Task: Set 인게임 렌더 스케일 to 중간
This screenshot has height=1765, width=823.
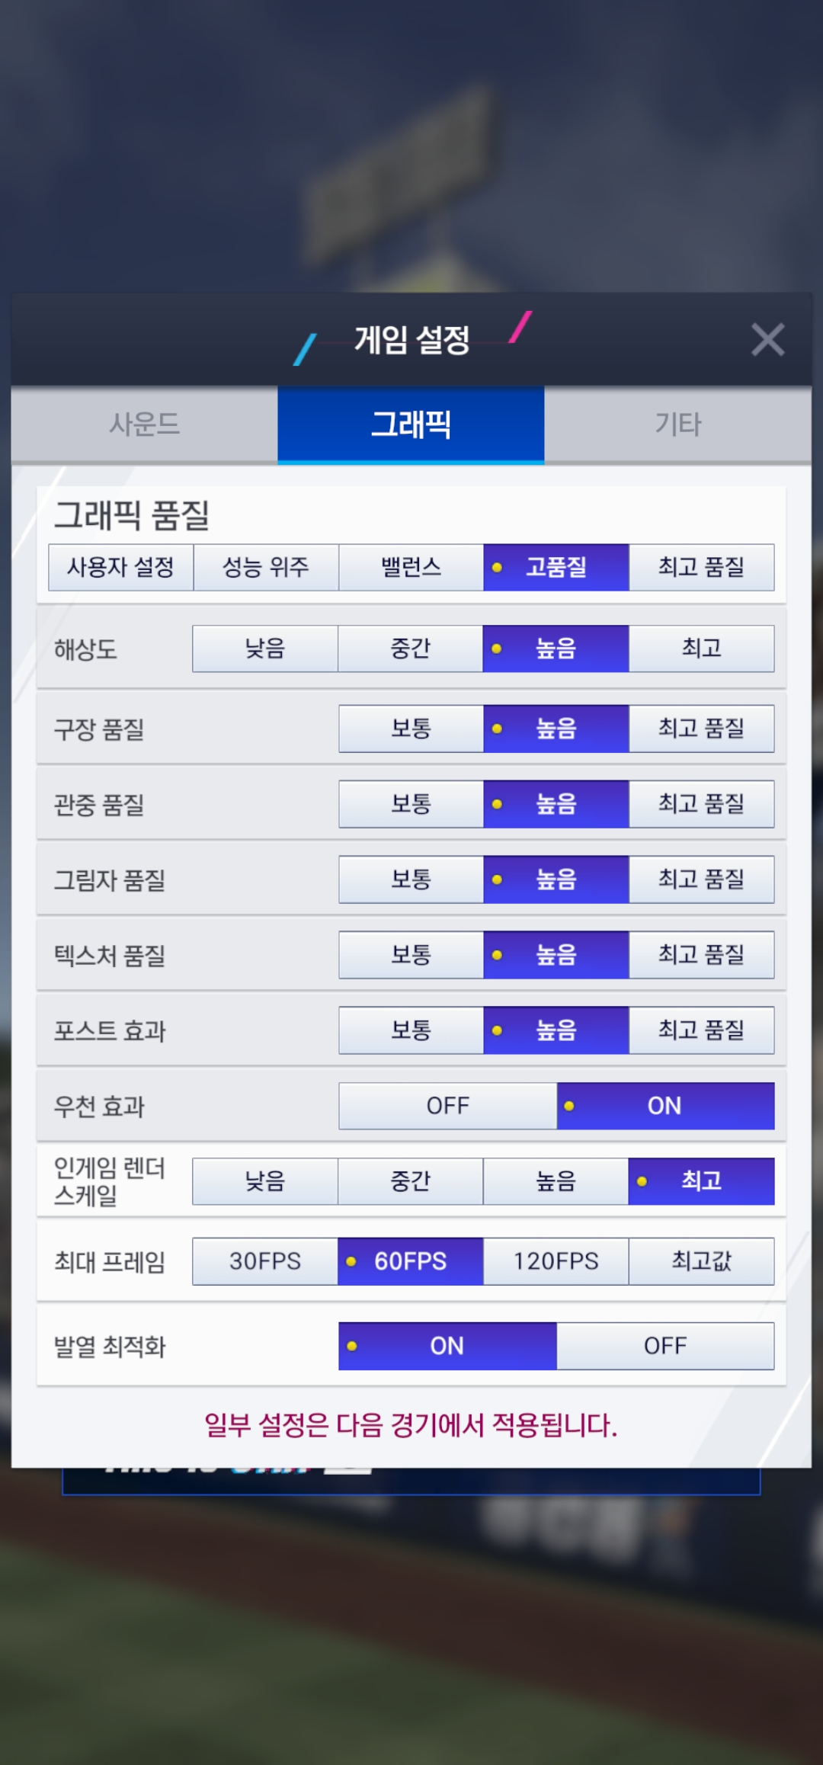Action: pyautogui.click(x=410, y=1181)
